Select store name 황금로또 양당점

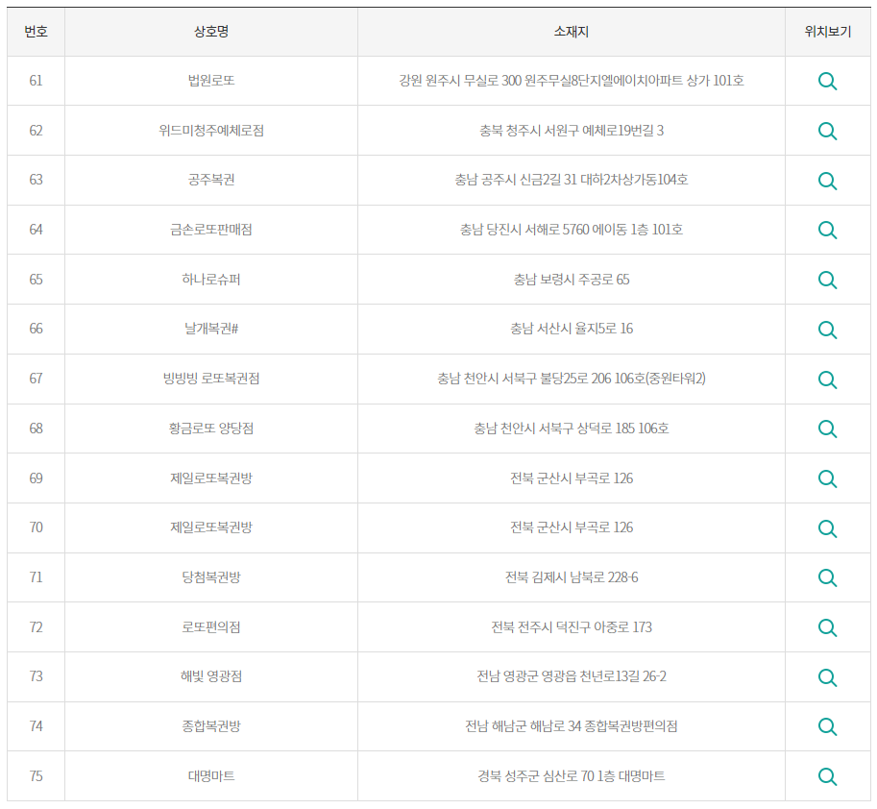(211, 428)
